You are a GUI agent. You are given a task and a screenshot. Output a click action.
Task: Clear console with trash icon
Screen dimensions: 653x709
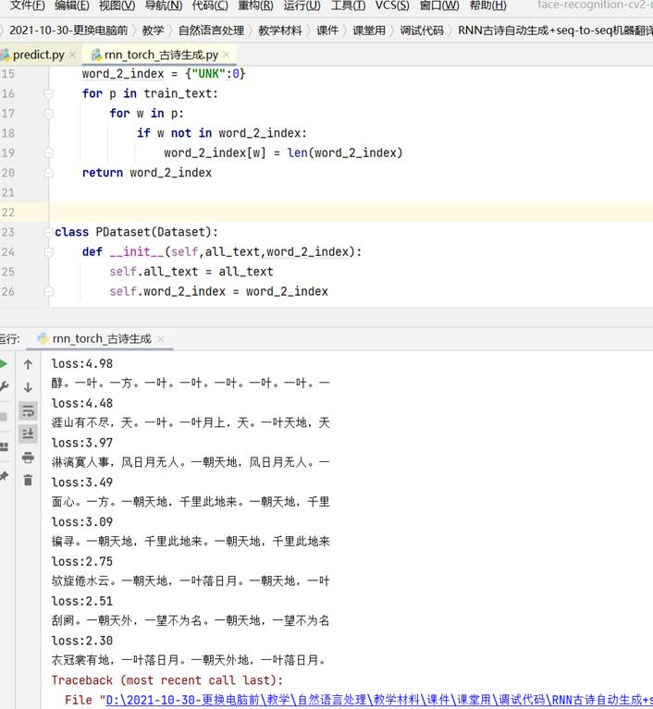pyautogui.click(x=28, y=480)
